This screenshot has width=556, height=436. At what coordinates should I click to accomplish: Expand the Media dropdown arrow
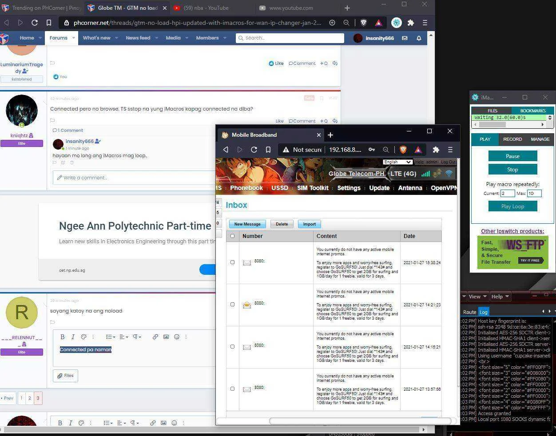(x=187, y=38)
